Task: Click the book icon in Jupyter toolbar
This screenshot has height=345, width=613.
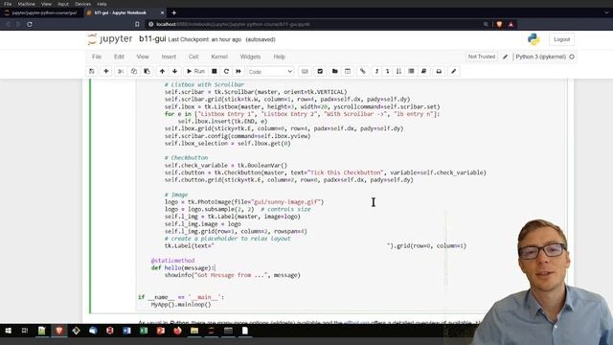Action: click(x=423, y=71)
